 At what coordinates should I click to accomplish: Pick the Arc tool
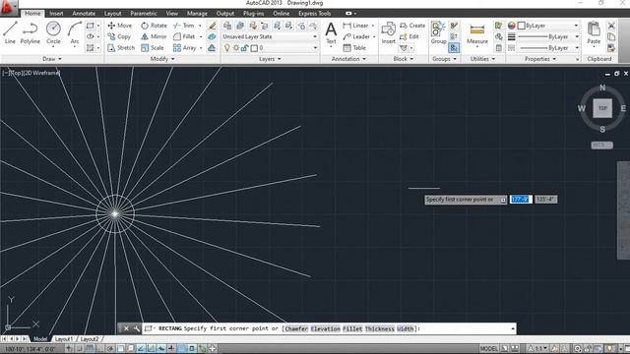pyautogui.click(x=75, y=32)
